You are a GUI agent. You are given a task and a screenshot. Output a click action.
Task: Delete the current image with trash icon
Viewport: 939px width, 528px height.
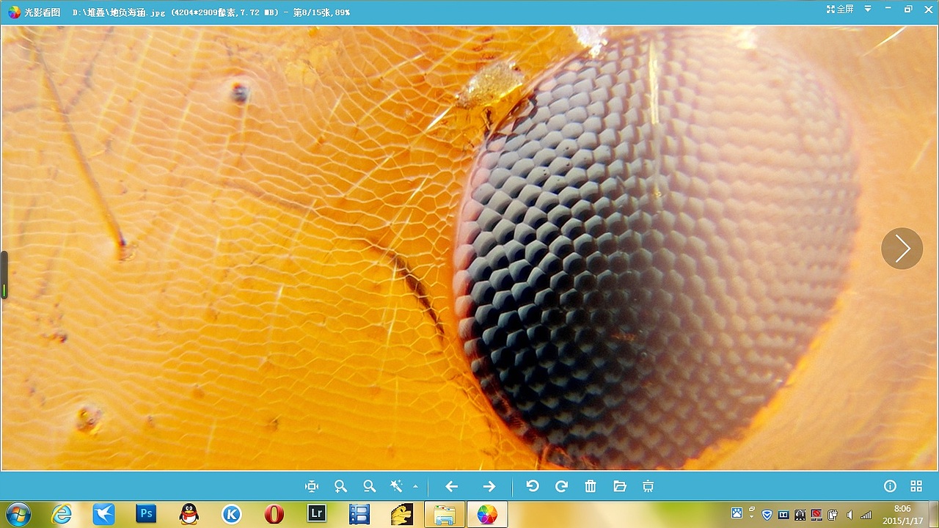click(x=591, y=486)
